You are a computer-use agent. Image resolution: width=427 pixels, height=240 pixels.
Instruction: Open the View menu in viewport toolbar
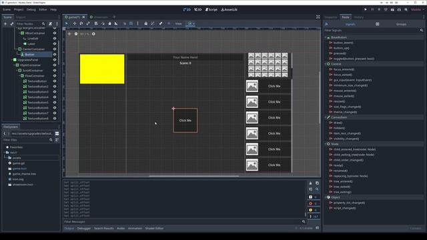178,24
